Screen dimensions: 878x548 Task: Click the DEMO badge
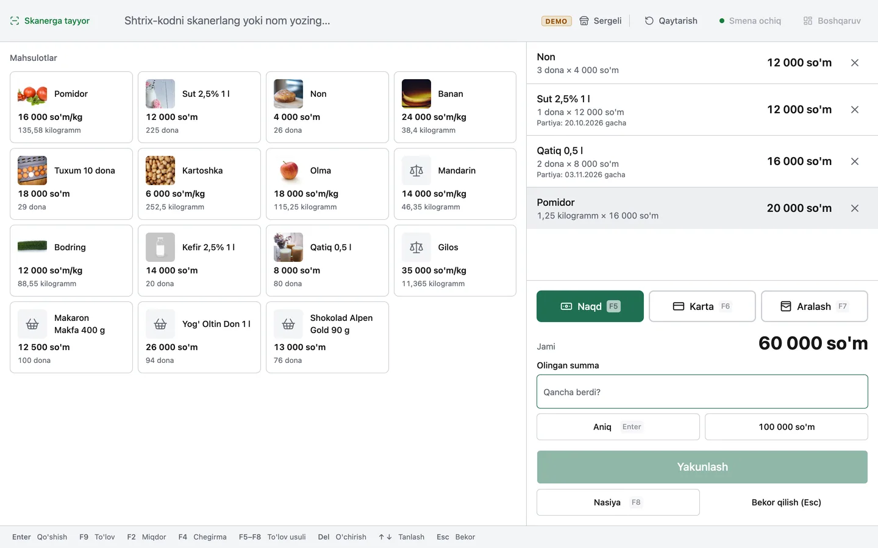point(556,21)
